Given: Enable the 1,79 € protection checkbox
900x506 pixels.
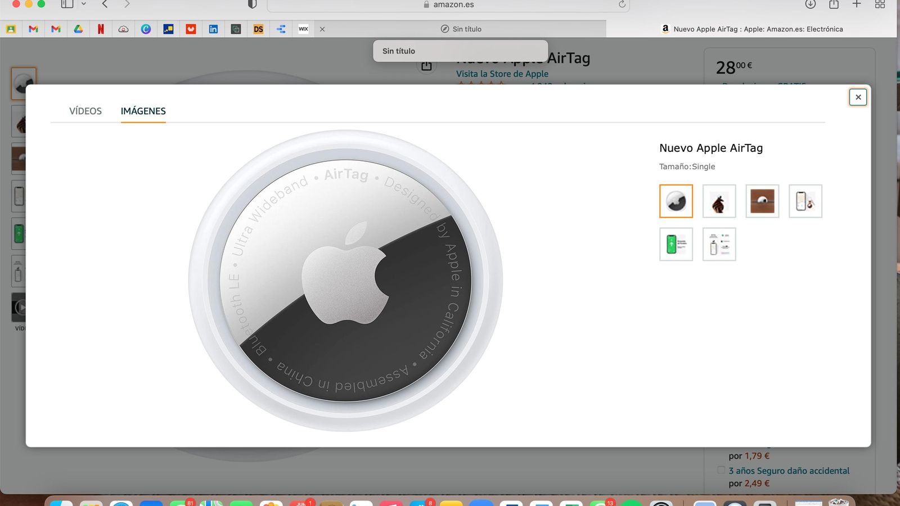Looking at the screenshot, I should tap(720, 444).
